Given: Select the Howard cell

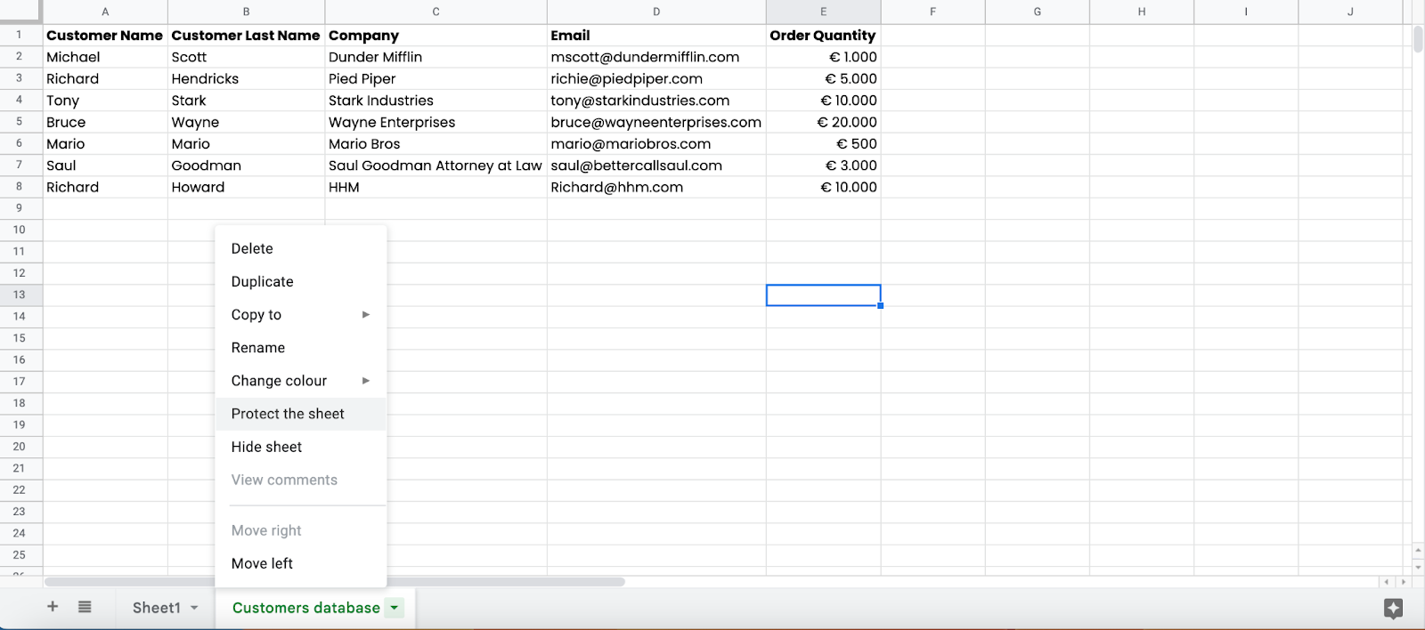Looking at the screenshot, I should (247, 187).
